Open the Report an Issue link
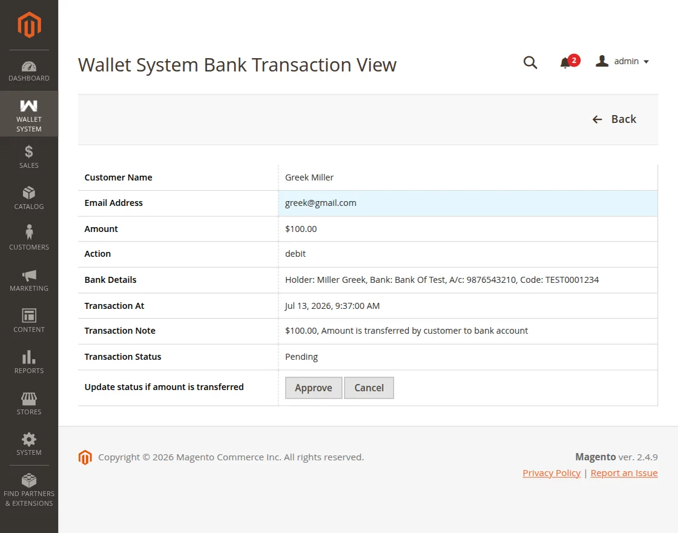Image resolution: width=678 pixels, height=533 pixels. coord(624,473)
